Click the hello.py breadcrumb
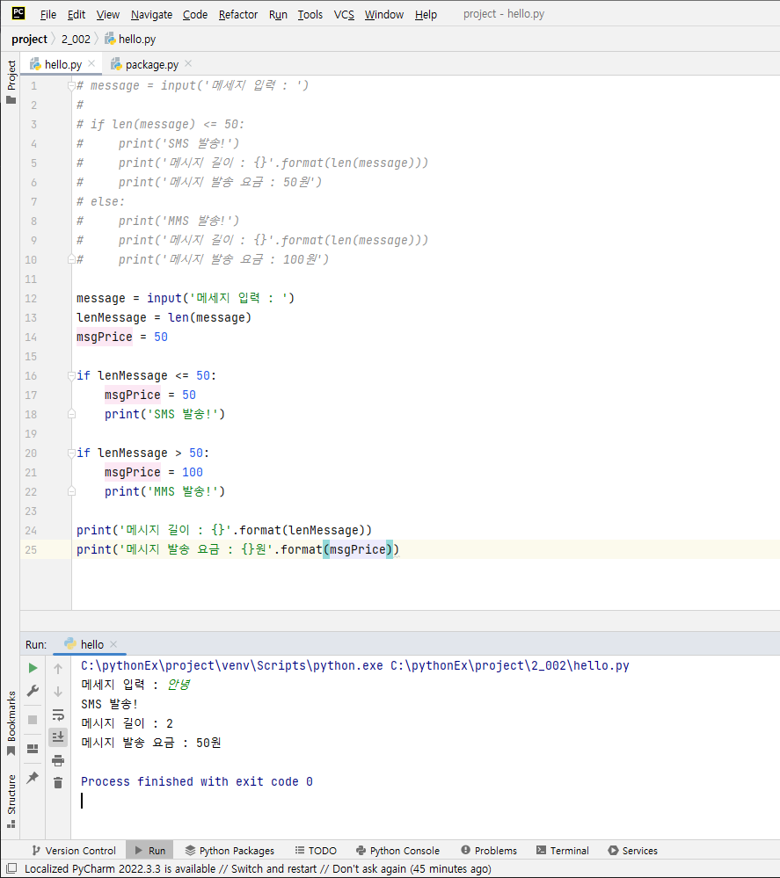This screenshot has height=878, width=780. tap(130, 40)
